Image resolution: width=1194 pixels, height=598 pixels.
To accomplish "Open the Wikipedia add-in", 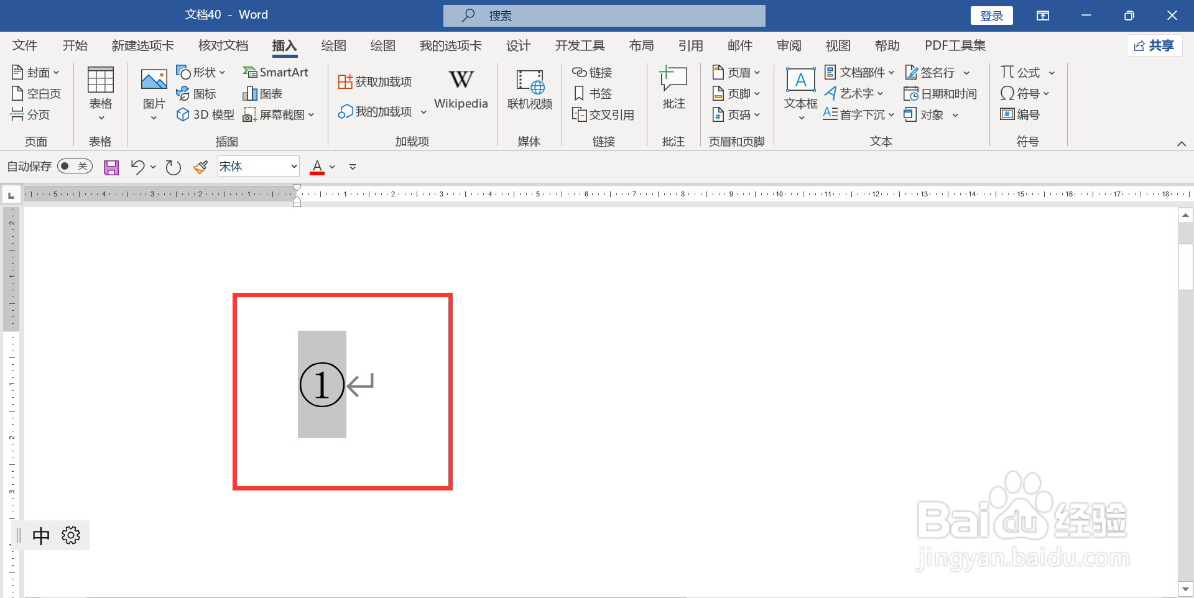I will click(x=461, y=90).
